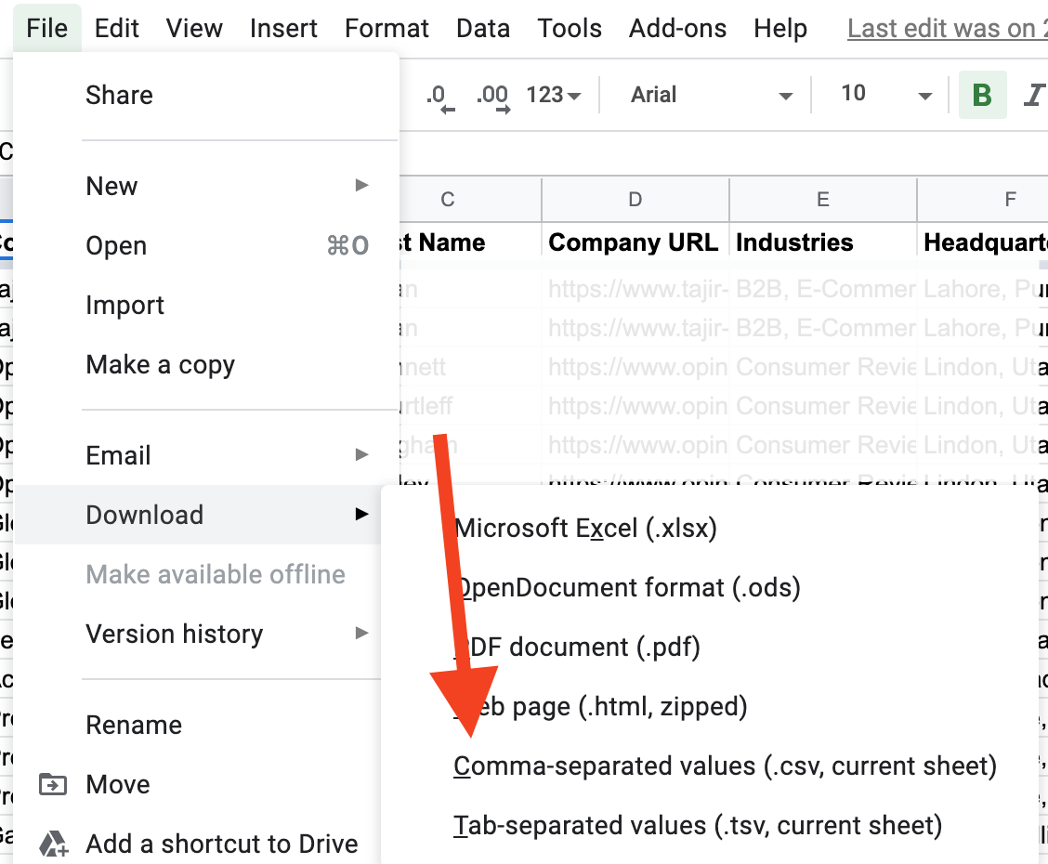The height and width of the screenshot is (864, 1048).
Task: Open the Edit menu
Action: click(117, 29)
